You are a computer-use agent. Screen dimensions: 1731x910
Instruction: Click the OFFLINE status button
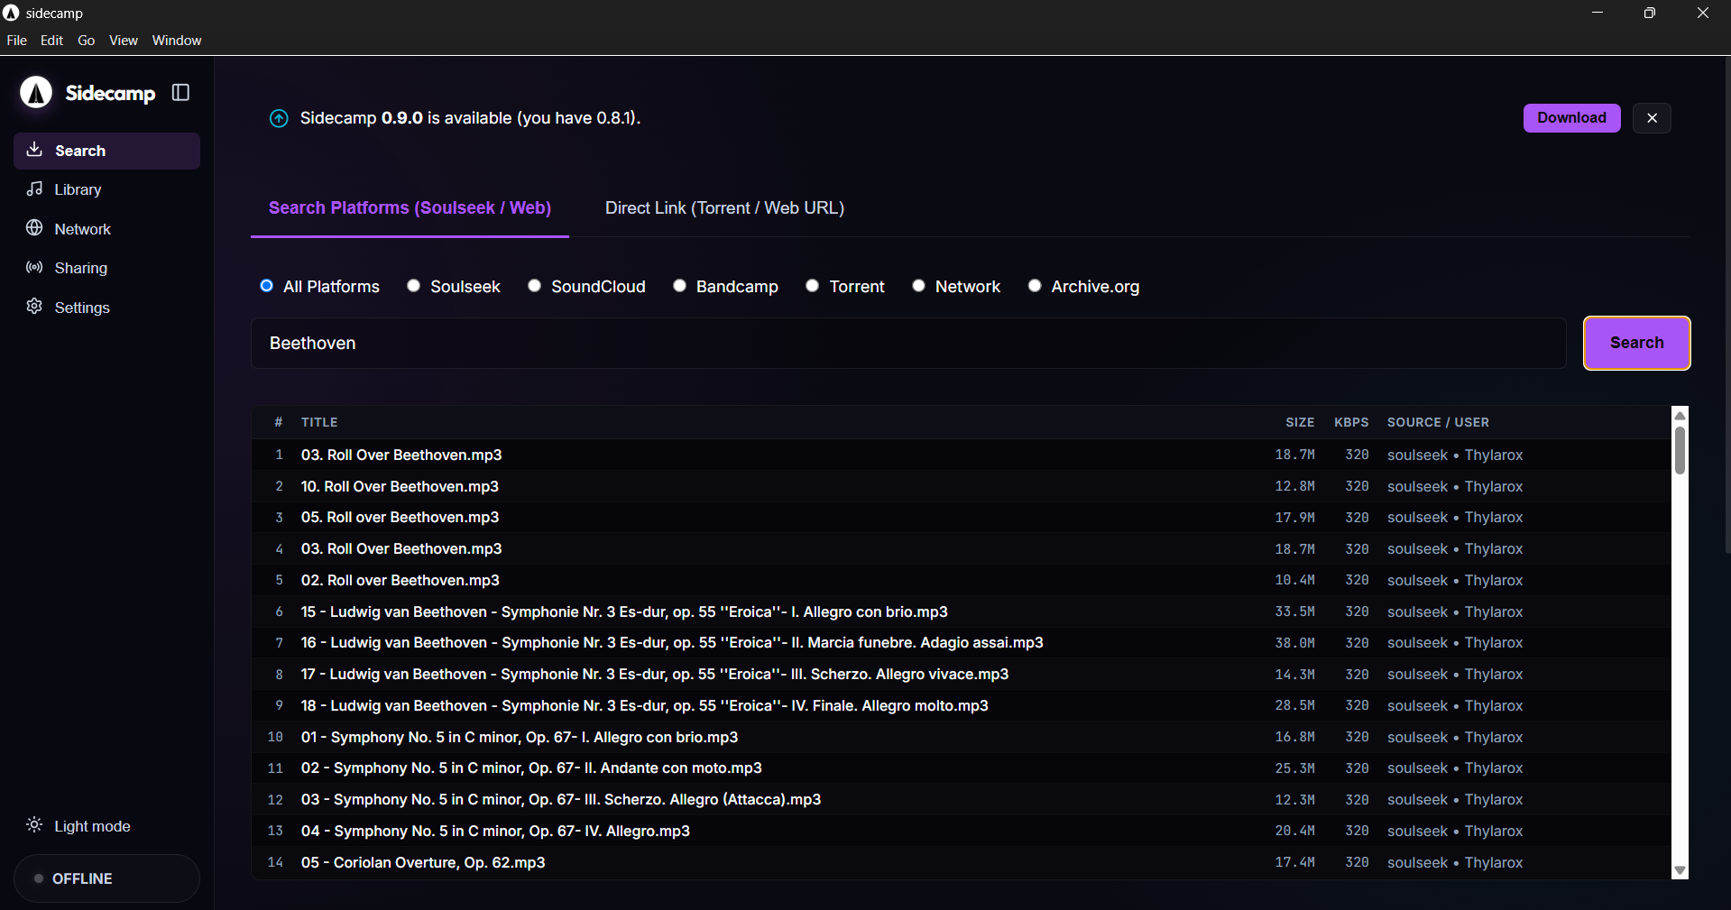(x=106, y=878)
